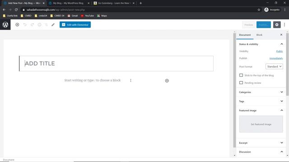289x162 pixels.
Task: Click the Add block toolbar icon
Action: [x=17, y=25]
